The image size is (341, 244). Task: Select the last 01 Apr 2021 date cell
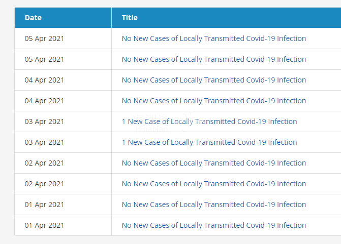45,225
